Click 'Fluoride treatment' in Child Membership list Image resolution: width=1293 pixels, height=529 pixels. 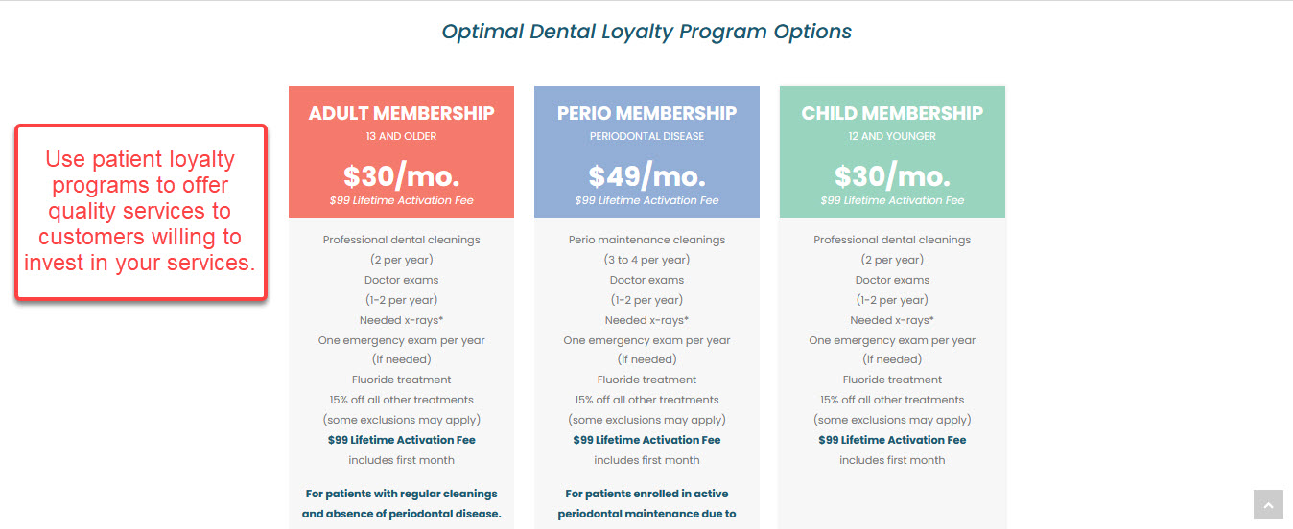892,379
